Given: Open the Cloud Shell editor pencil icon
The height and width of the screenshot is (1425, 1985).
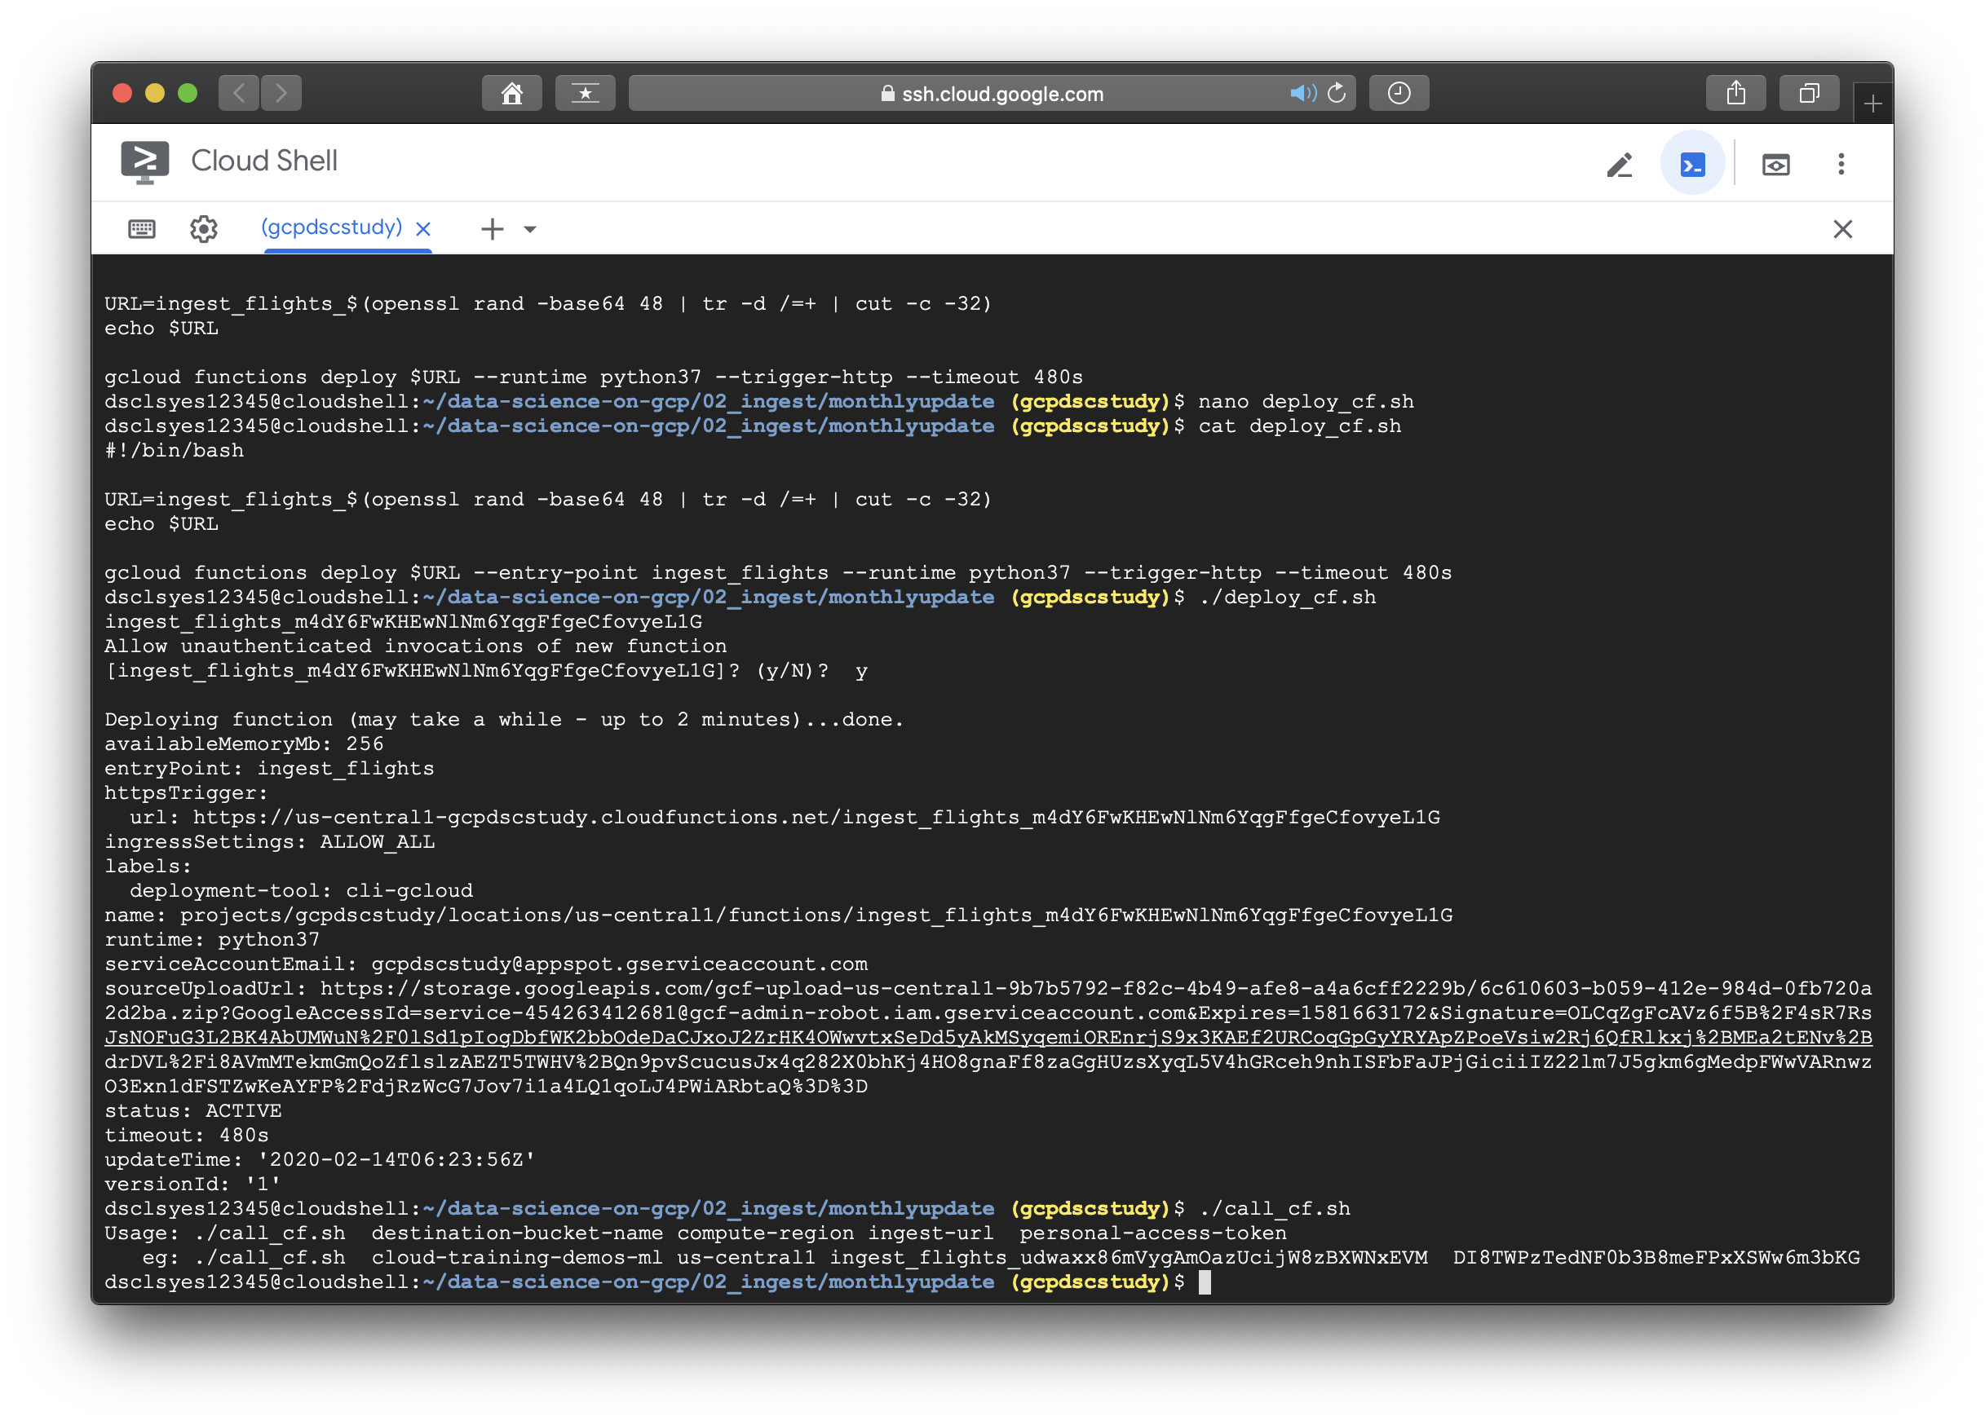Looking at the screenshot, I should coord(1618,164).
